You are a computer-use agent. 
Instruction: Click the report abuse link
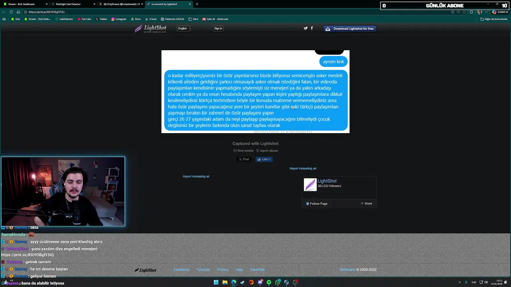tap(267, 151)
